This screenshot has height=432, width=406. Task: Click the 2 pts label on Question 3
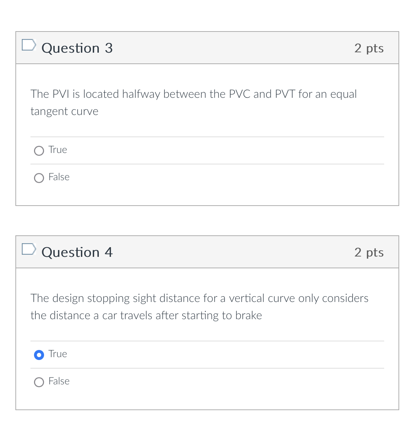pyautogui.click(x=369, y=48)
